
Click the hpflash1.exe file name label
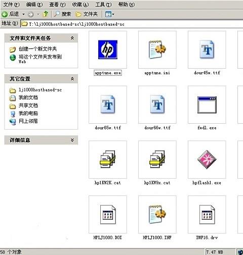tap(207, 183)
